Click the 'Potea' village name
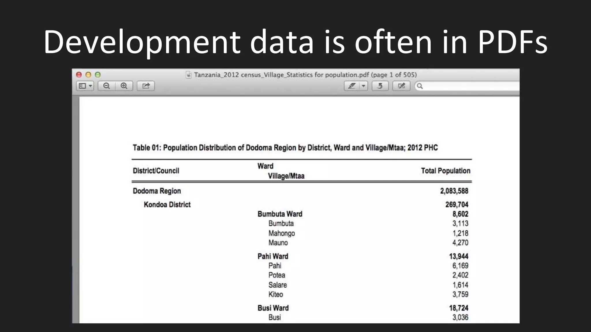This screenshot has height=332, width=591. pyautogui.click(x=277, y=275)
